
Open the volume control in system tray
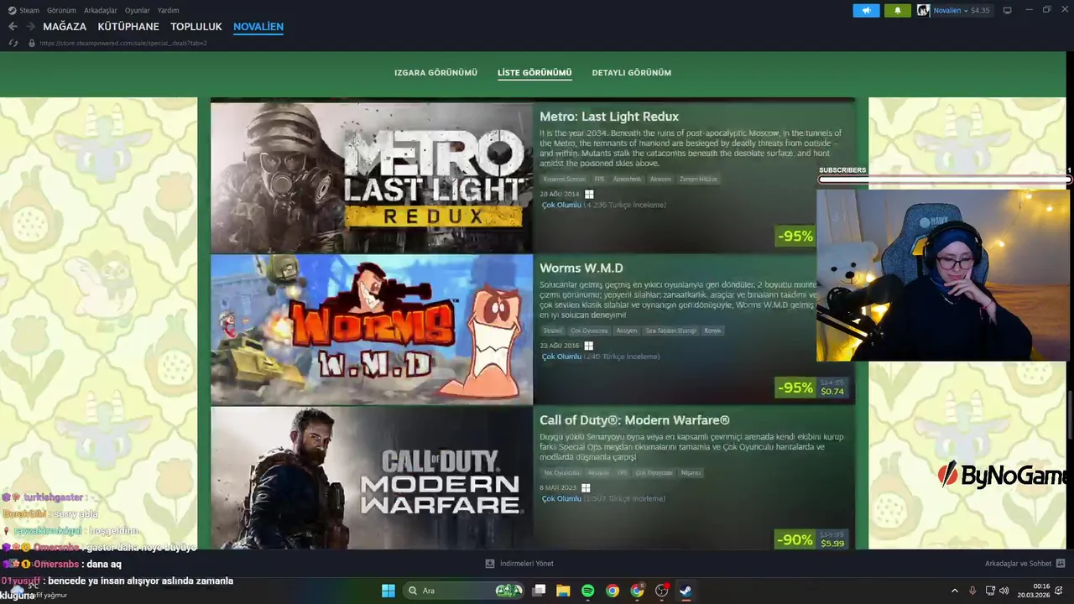[x=1005, y=591]
